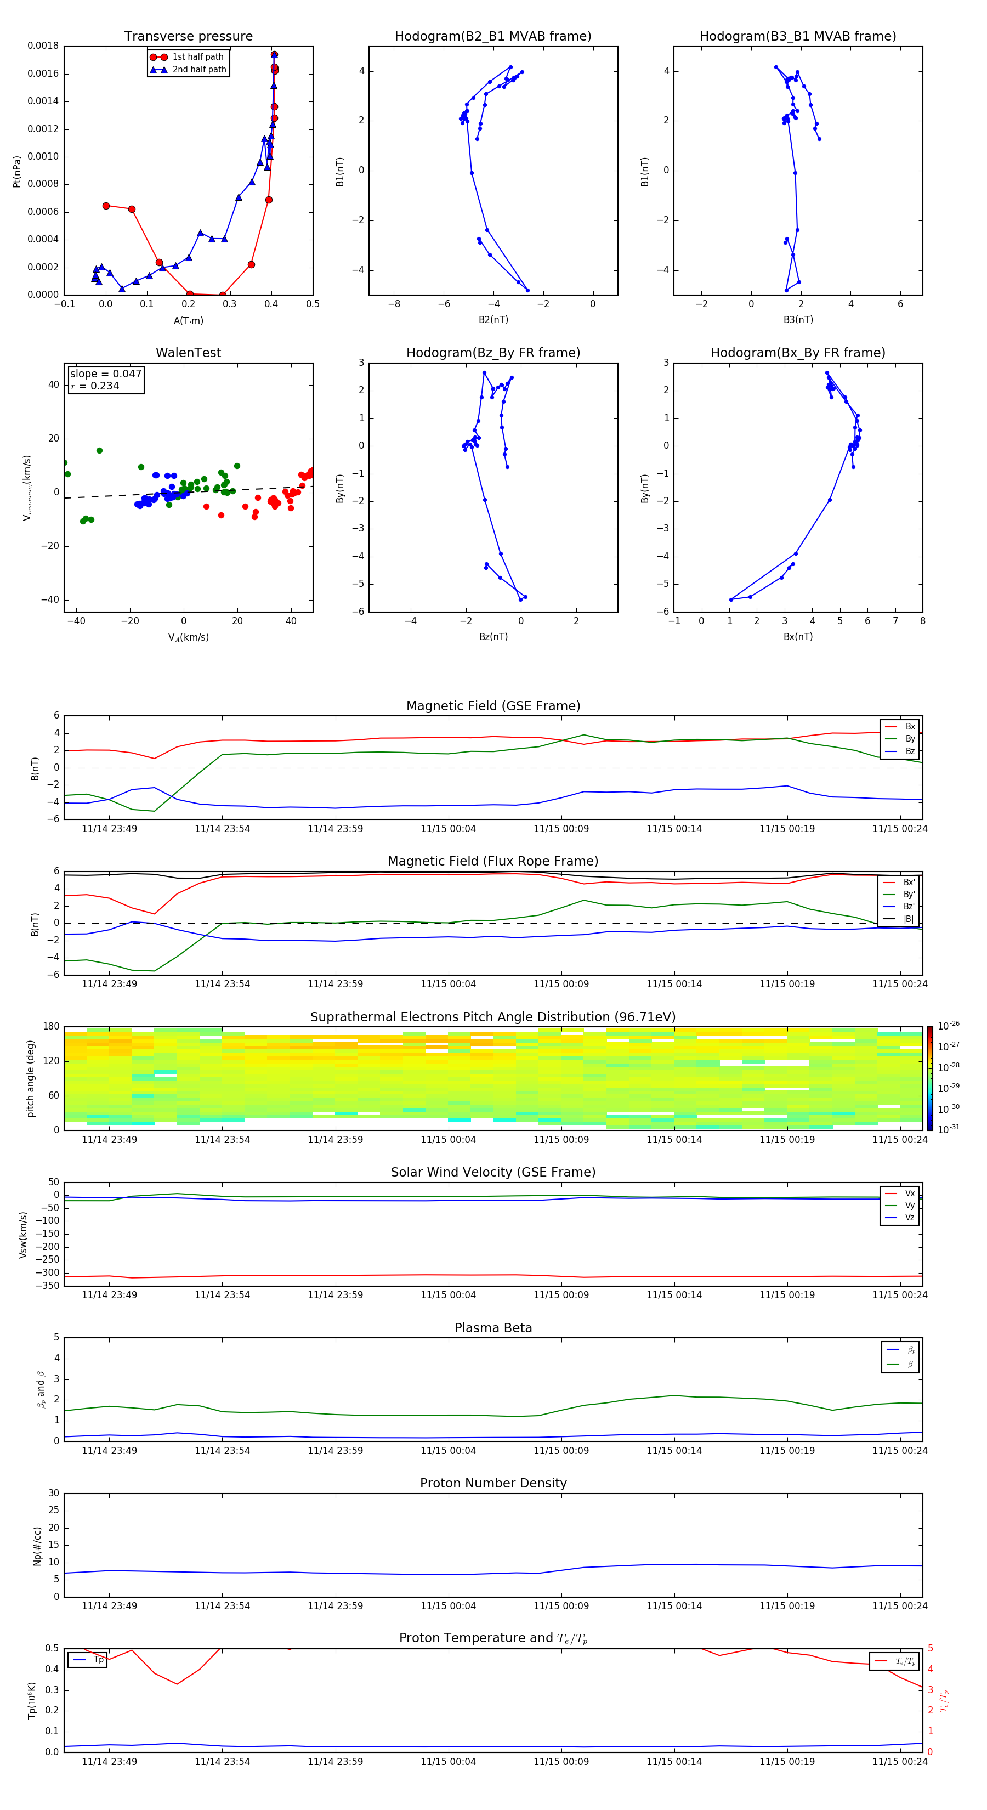
Task: Click the 'Bz(nT)' axis label
Action: point(493,637)
